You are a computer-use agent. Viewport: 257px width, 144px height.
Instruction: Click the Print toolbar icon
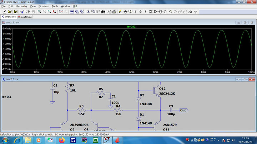pos(115,11)
